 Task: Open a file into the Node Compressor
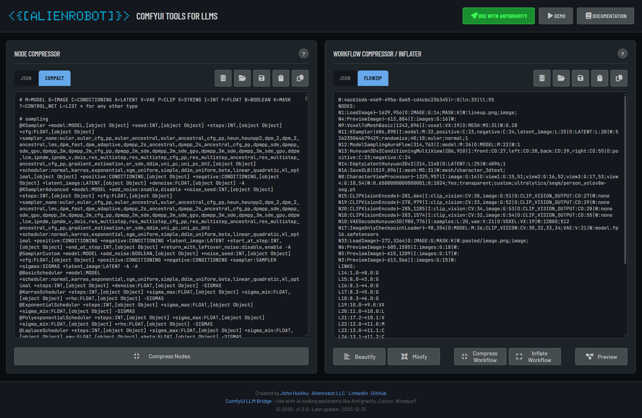pos(242,78)
